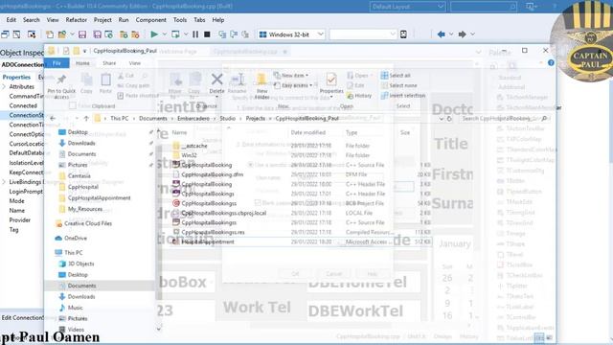Viewport: 613px width, 345px height.
Task: Refresh the folder via address bar refresh icon
Action: pos(449,119)
